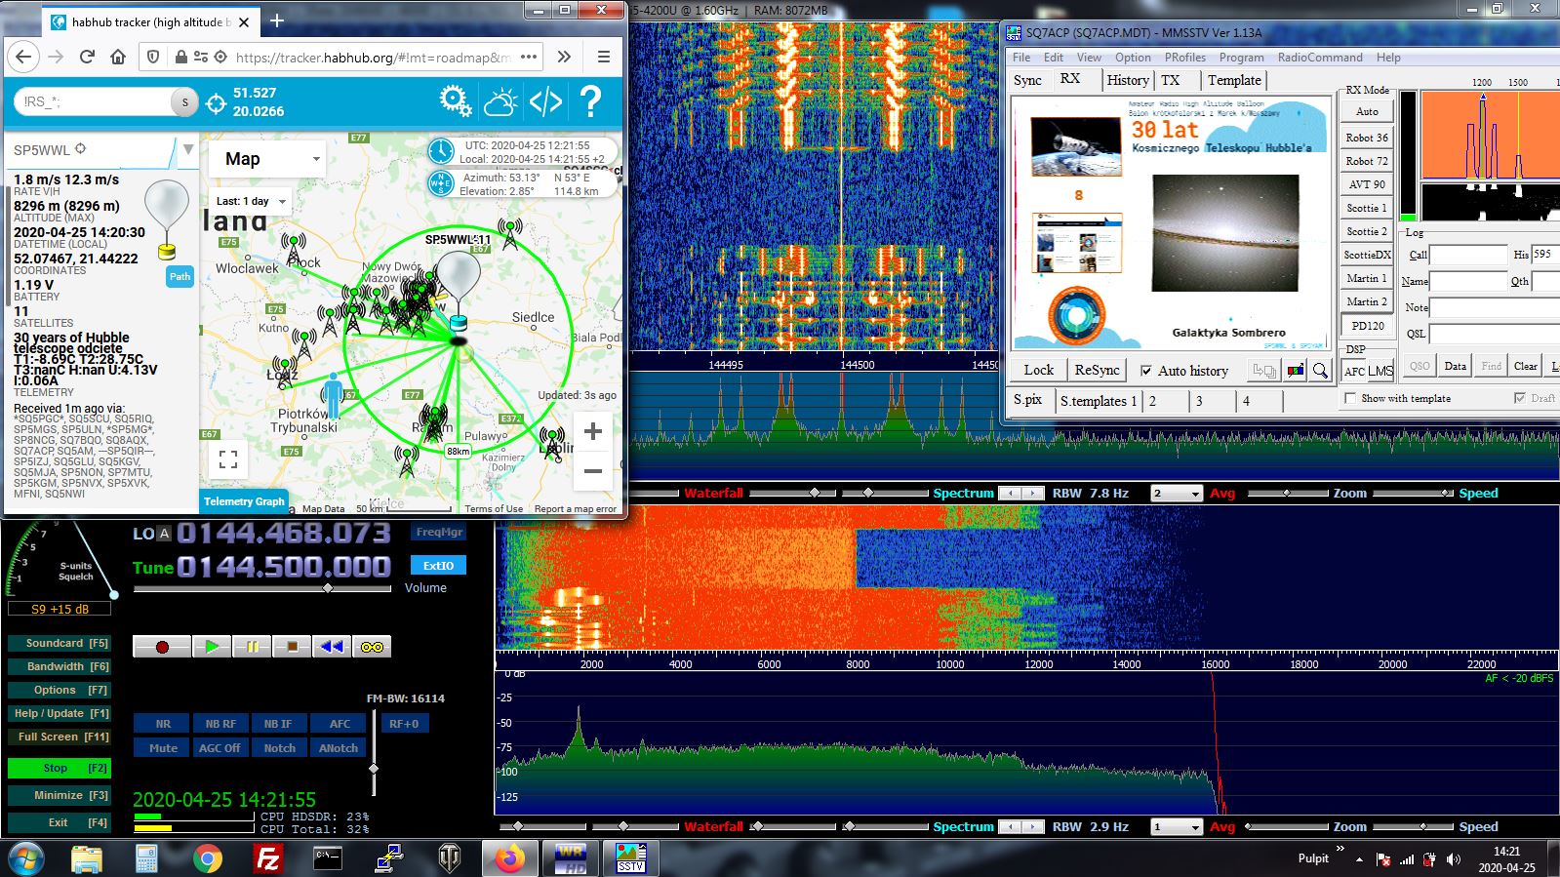This screenshot has width=1560, height=877.
Task: Zoom out on the habhub map
Action: 592,471
